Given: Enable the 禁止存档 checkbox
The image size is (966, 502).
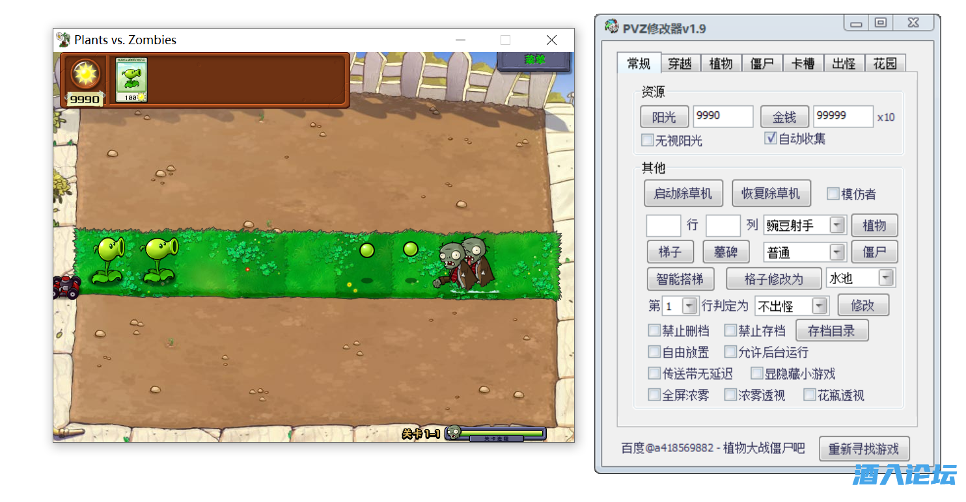Looking at the screenshot, I should click(730, 330).
